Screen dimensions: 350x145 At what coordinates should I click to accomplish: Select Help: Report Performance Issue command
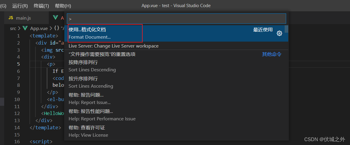(x=102, y=115)
